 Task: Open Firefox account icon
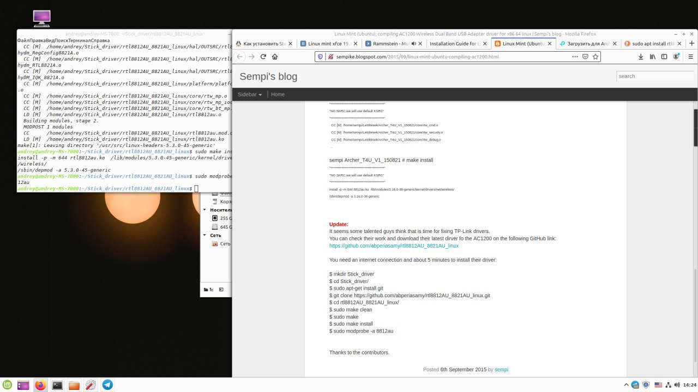(676, 57)
